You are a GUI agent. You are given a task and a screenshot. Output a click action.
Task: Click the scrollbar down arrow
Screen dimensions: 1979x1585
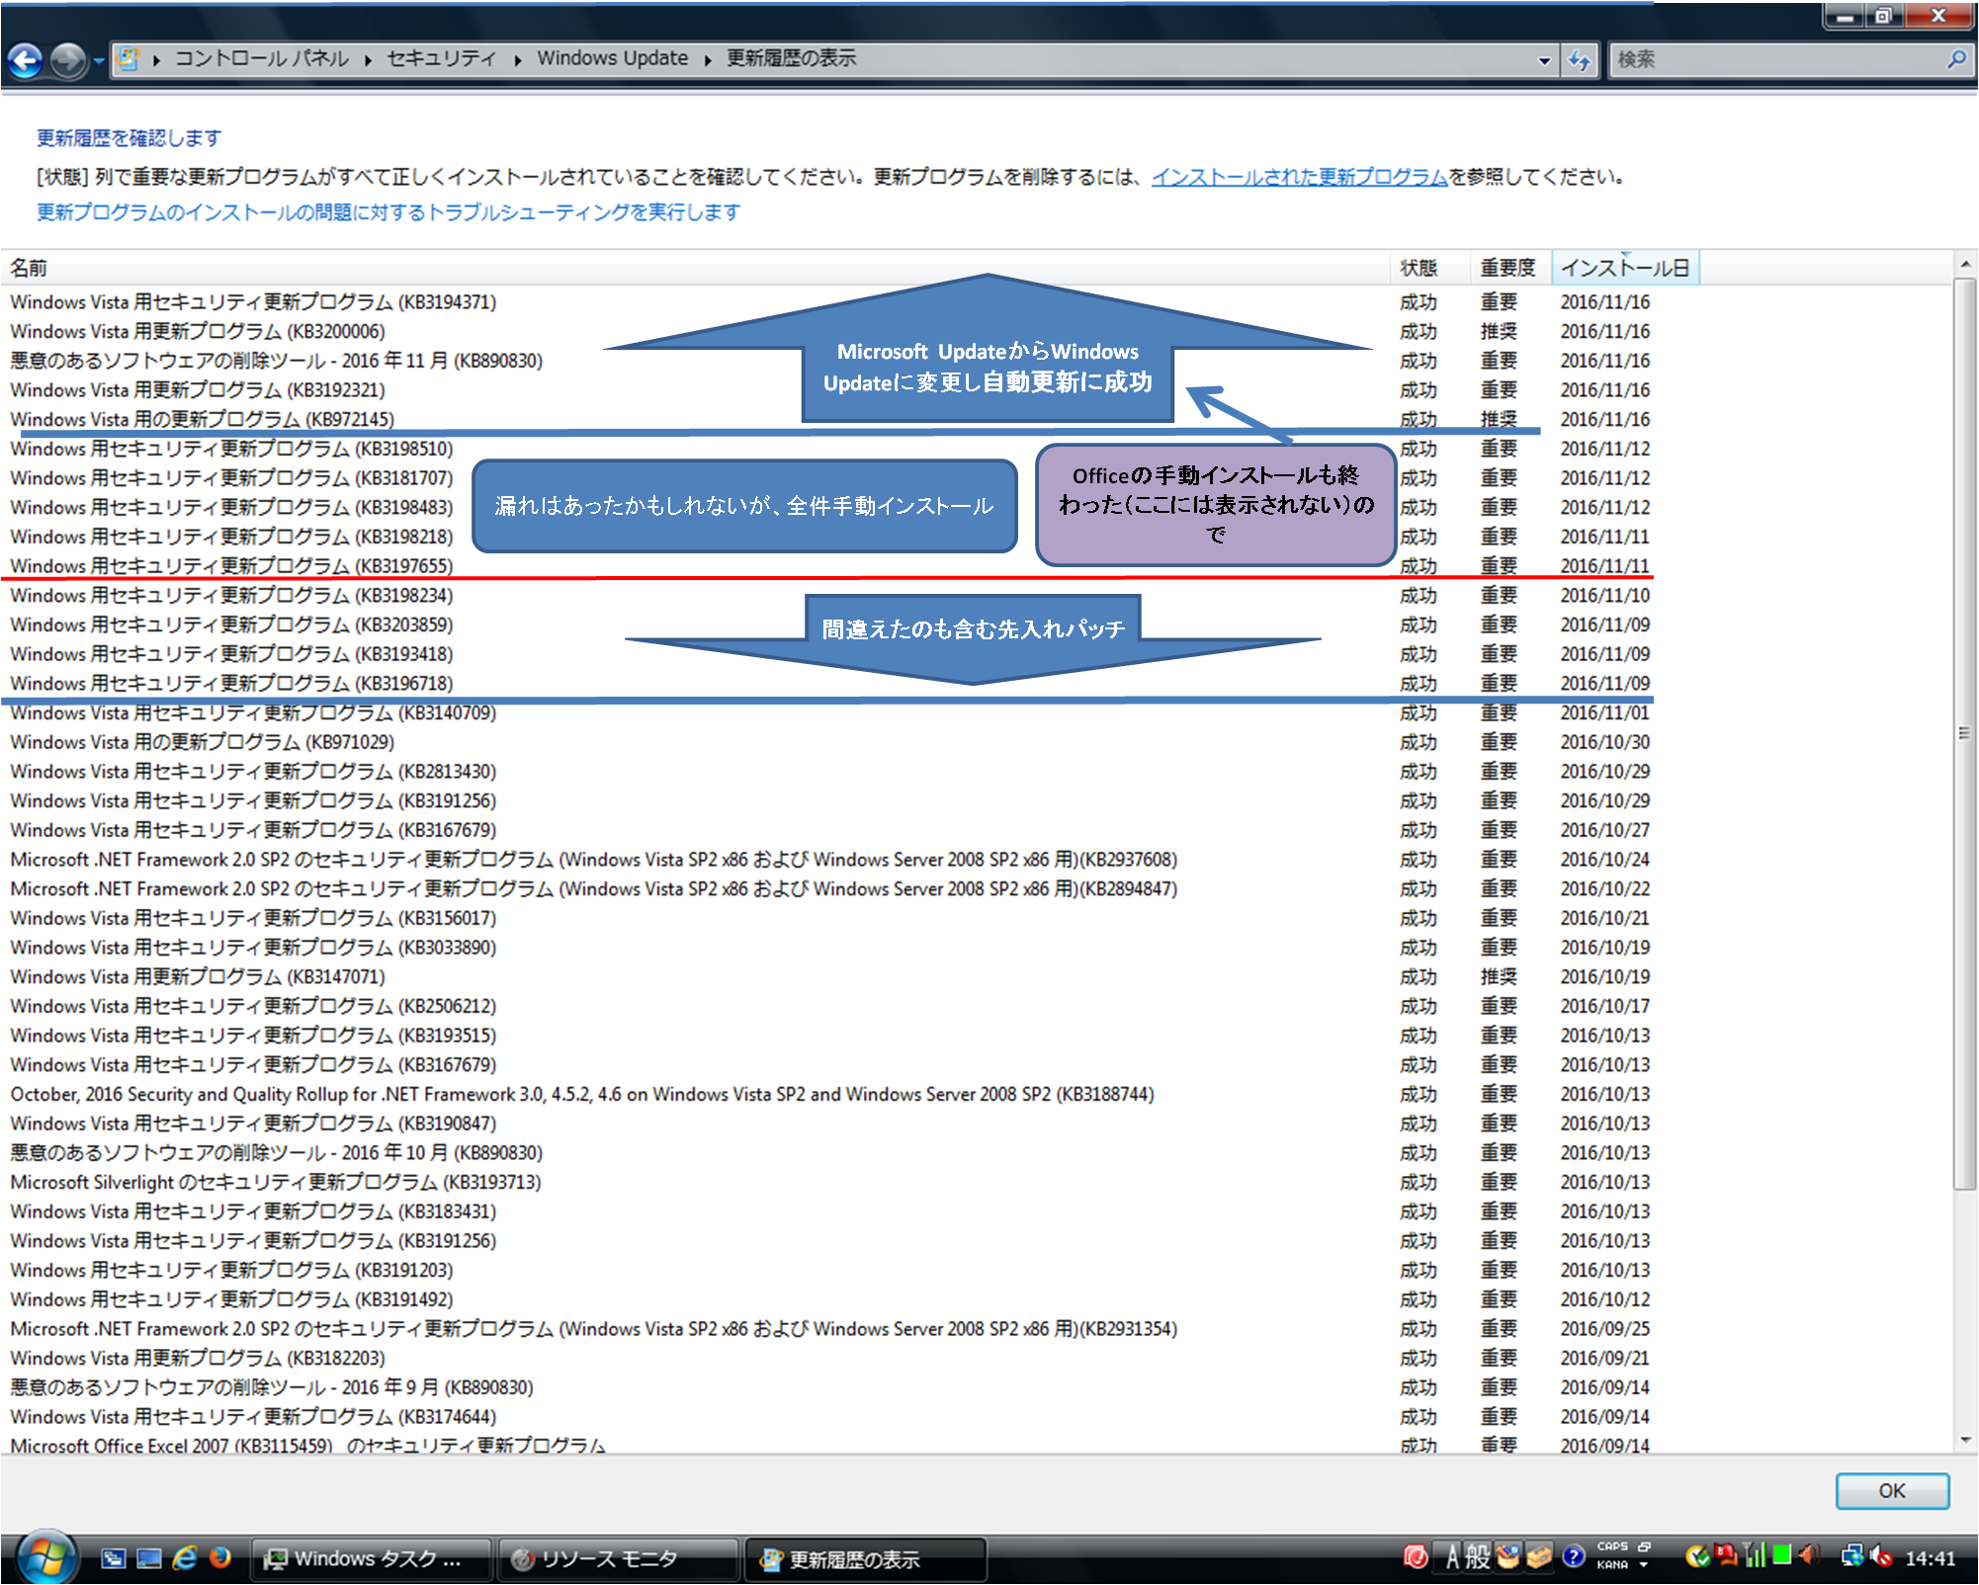point(1965,1441)
